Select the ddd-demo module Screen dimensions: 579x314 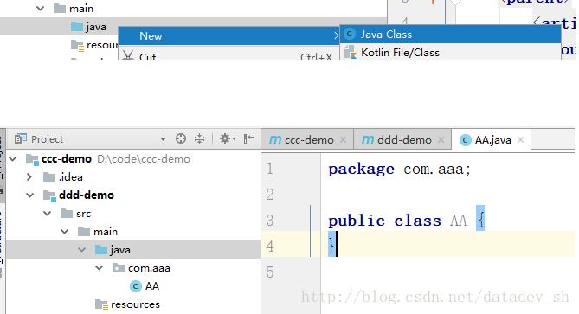tap(87, 195)
